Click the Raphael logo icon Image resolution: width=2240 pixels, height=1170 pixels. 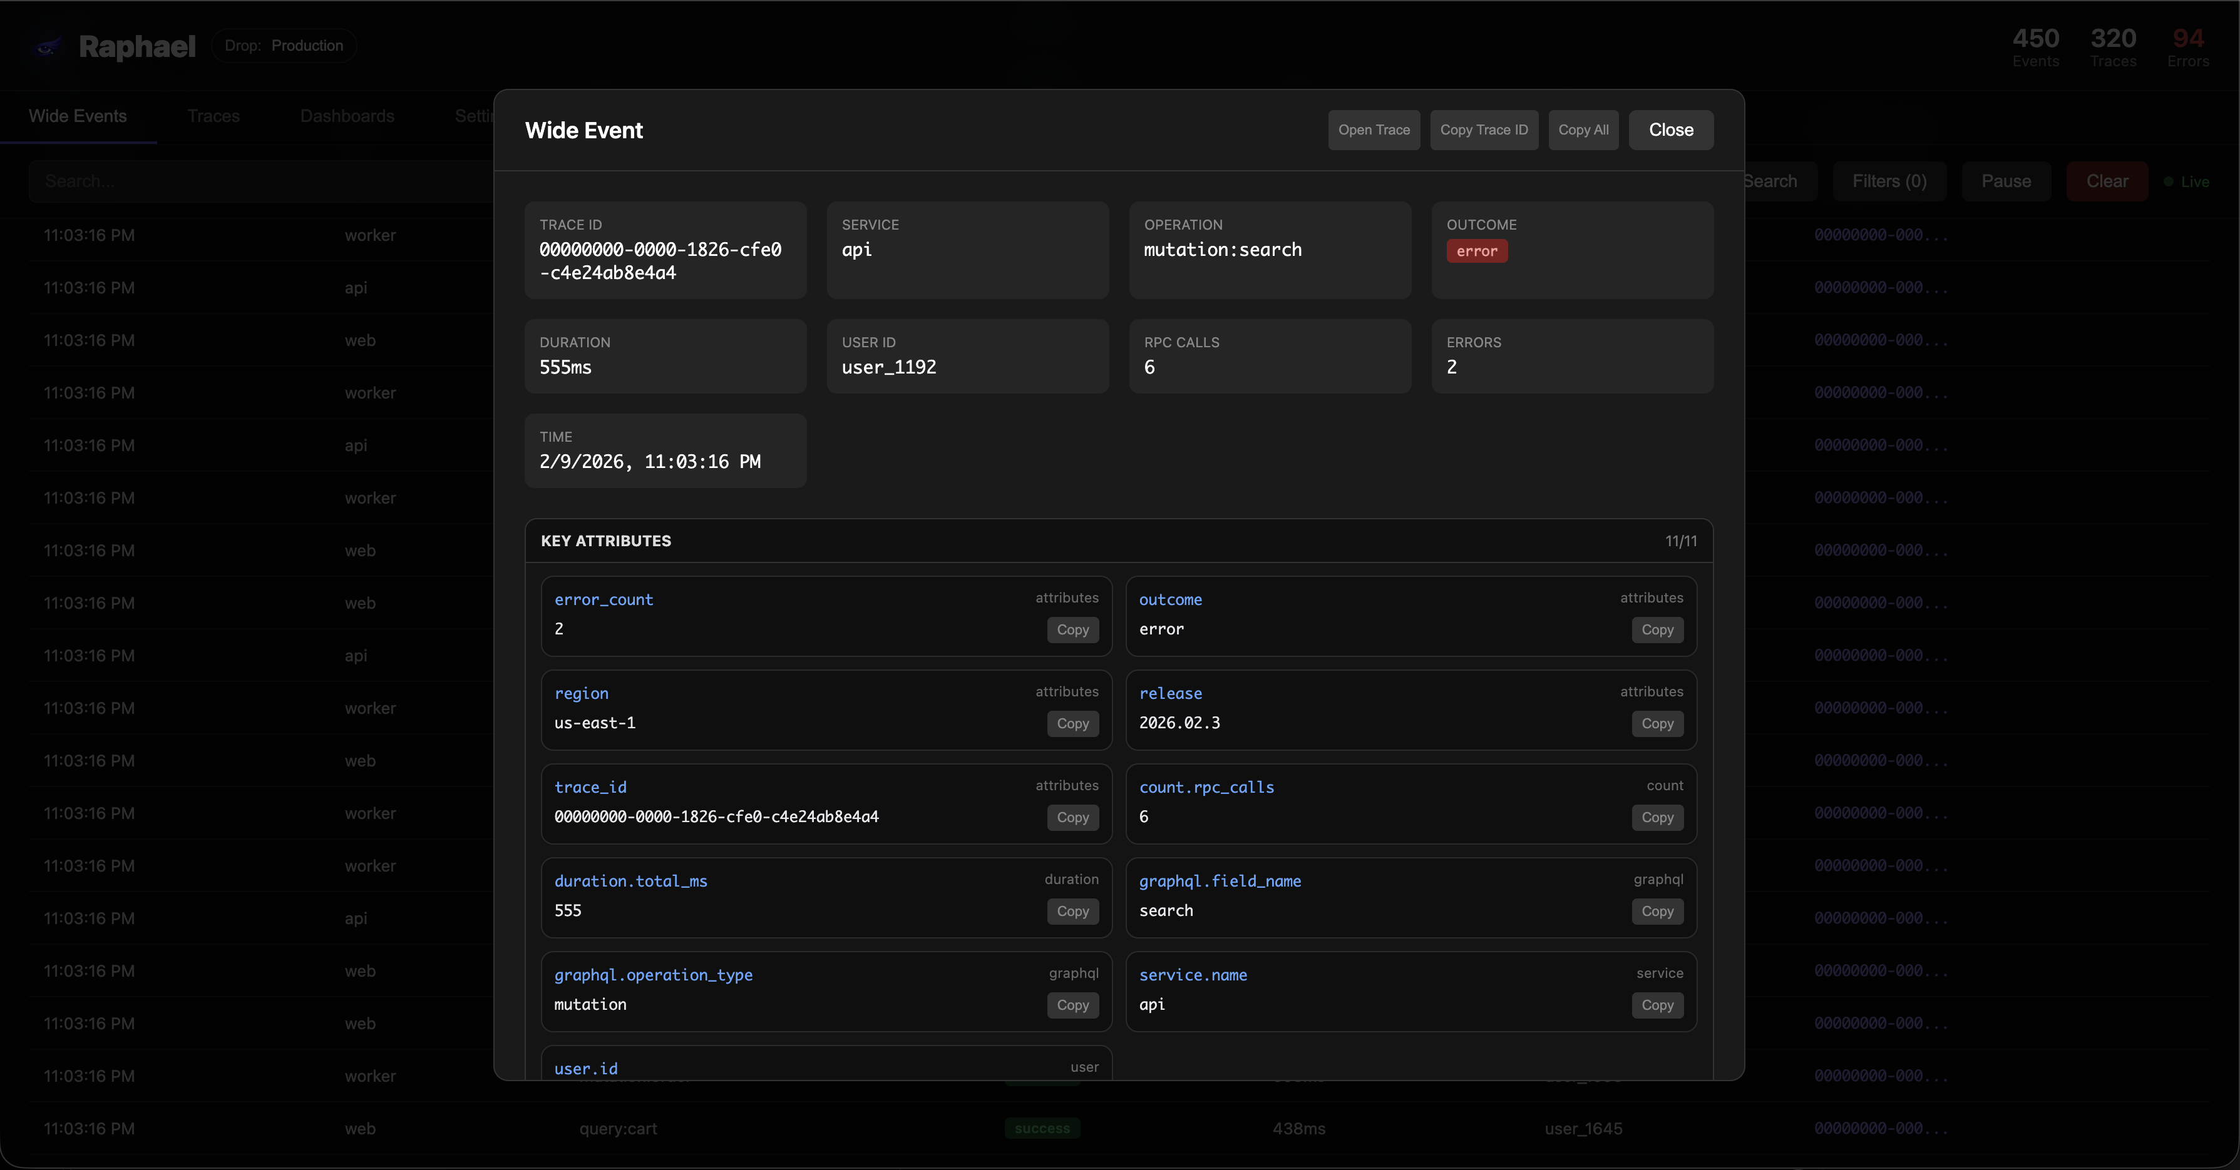pos(48,46)
